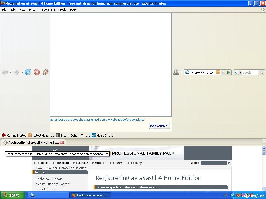Click the viruses navigation link
Viewport: 266px width, 199px height.
coord(116,163)
